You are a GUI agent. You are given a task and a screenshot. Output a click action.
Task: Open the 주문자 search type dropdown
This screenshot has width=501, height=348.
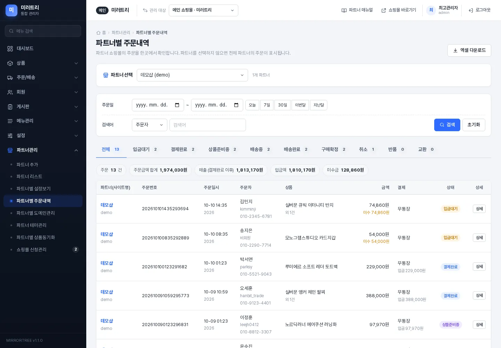click(x=150, y=125)
